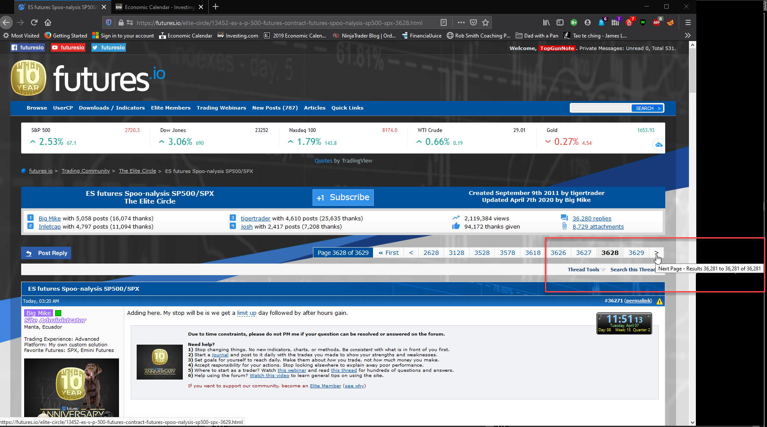Subscribe to this thread
The image size is (767, 427).
pyautogui.click(x=343, y=198)
